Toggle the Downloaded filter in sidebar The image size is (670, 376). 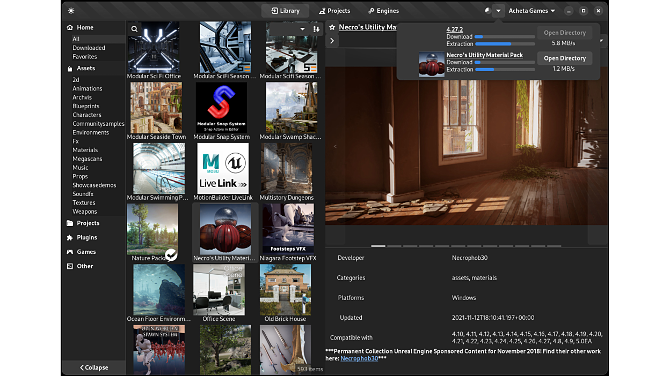click(x=88, y=48)
